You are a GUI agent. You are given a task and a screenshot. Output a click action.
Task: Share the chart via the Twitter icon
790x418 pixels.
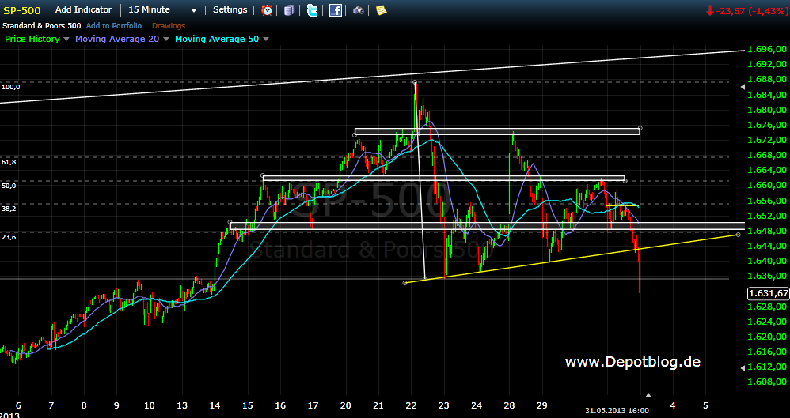coord(313,10)
